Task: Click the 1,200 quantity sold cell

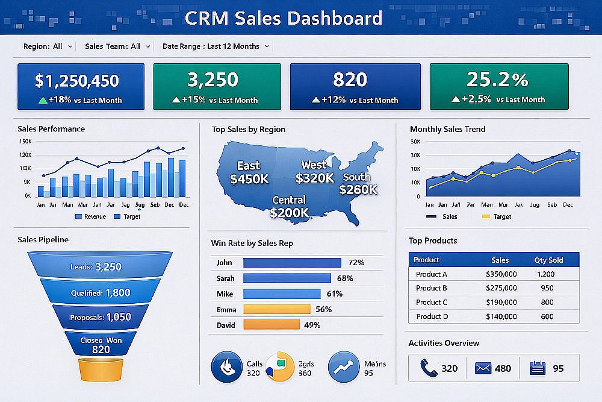Action: coord(545,274)
